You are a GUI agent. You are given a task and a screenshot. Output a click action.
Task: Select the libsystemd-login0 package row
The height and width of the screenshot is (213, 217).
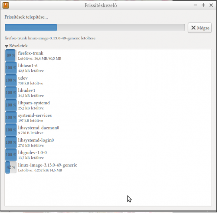[108, 142]
